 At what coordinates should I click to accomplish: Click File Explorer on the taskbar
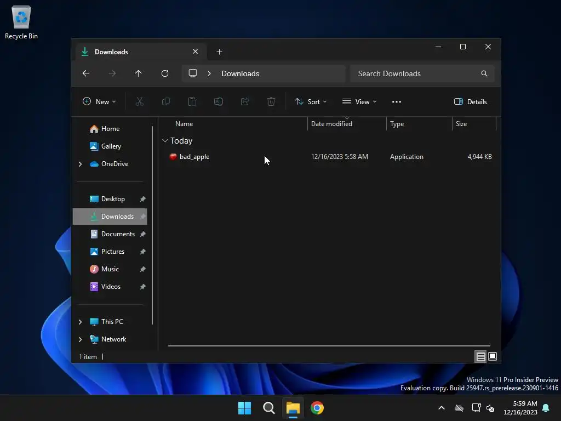(x=293, y=408)
